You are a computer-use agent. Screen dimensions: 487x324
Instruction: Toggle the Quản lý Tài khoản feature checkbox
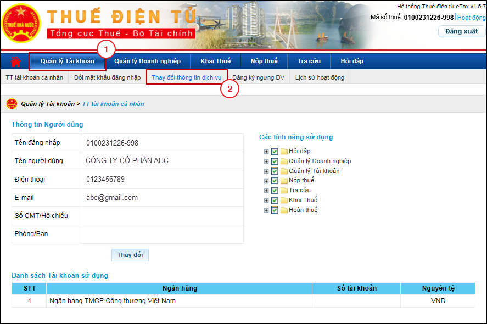275,171
